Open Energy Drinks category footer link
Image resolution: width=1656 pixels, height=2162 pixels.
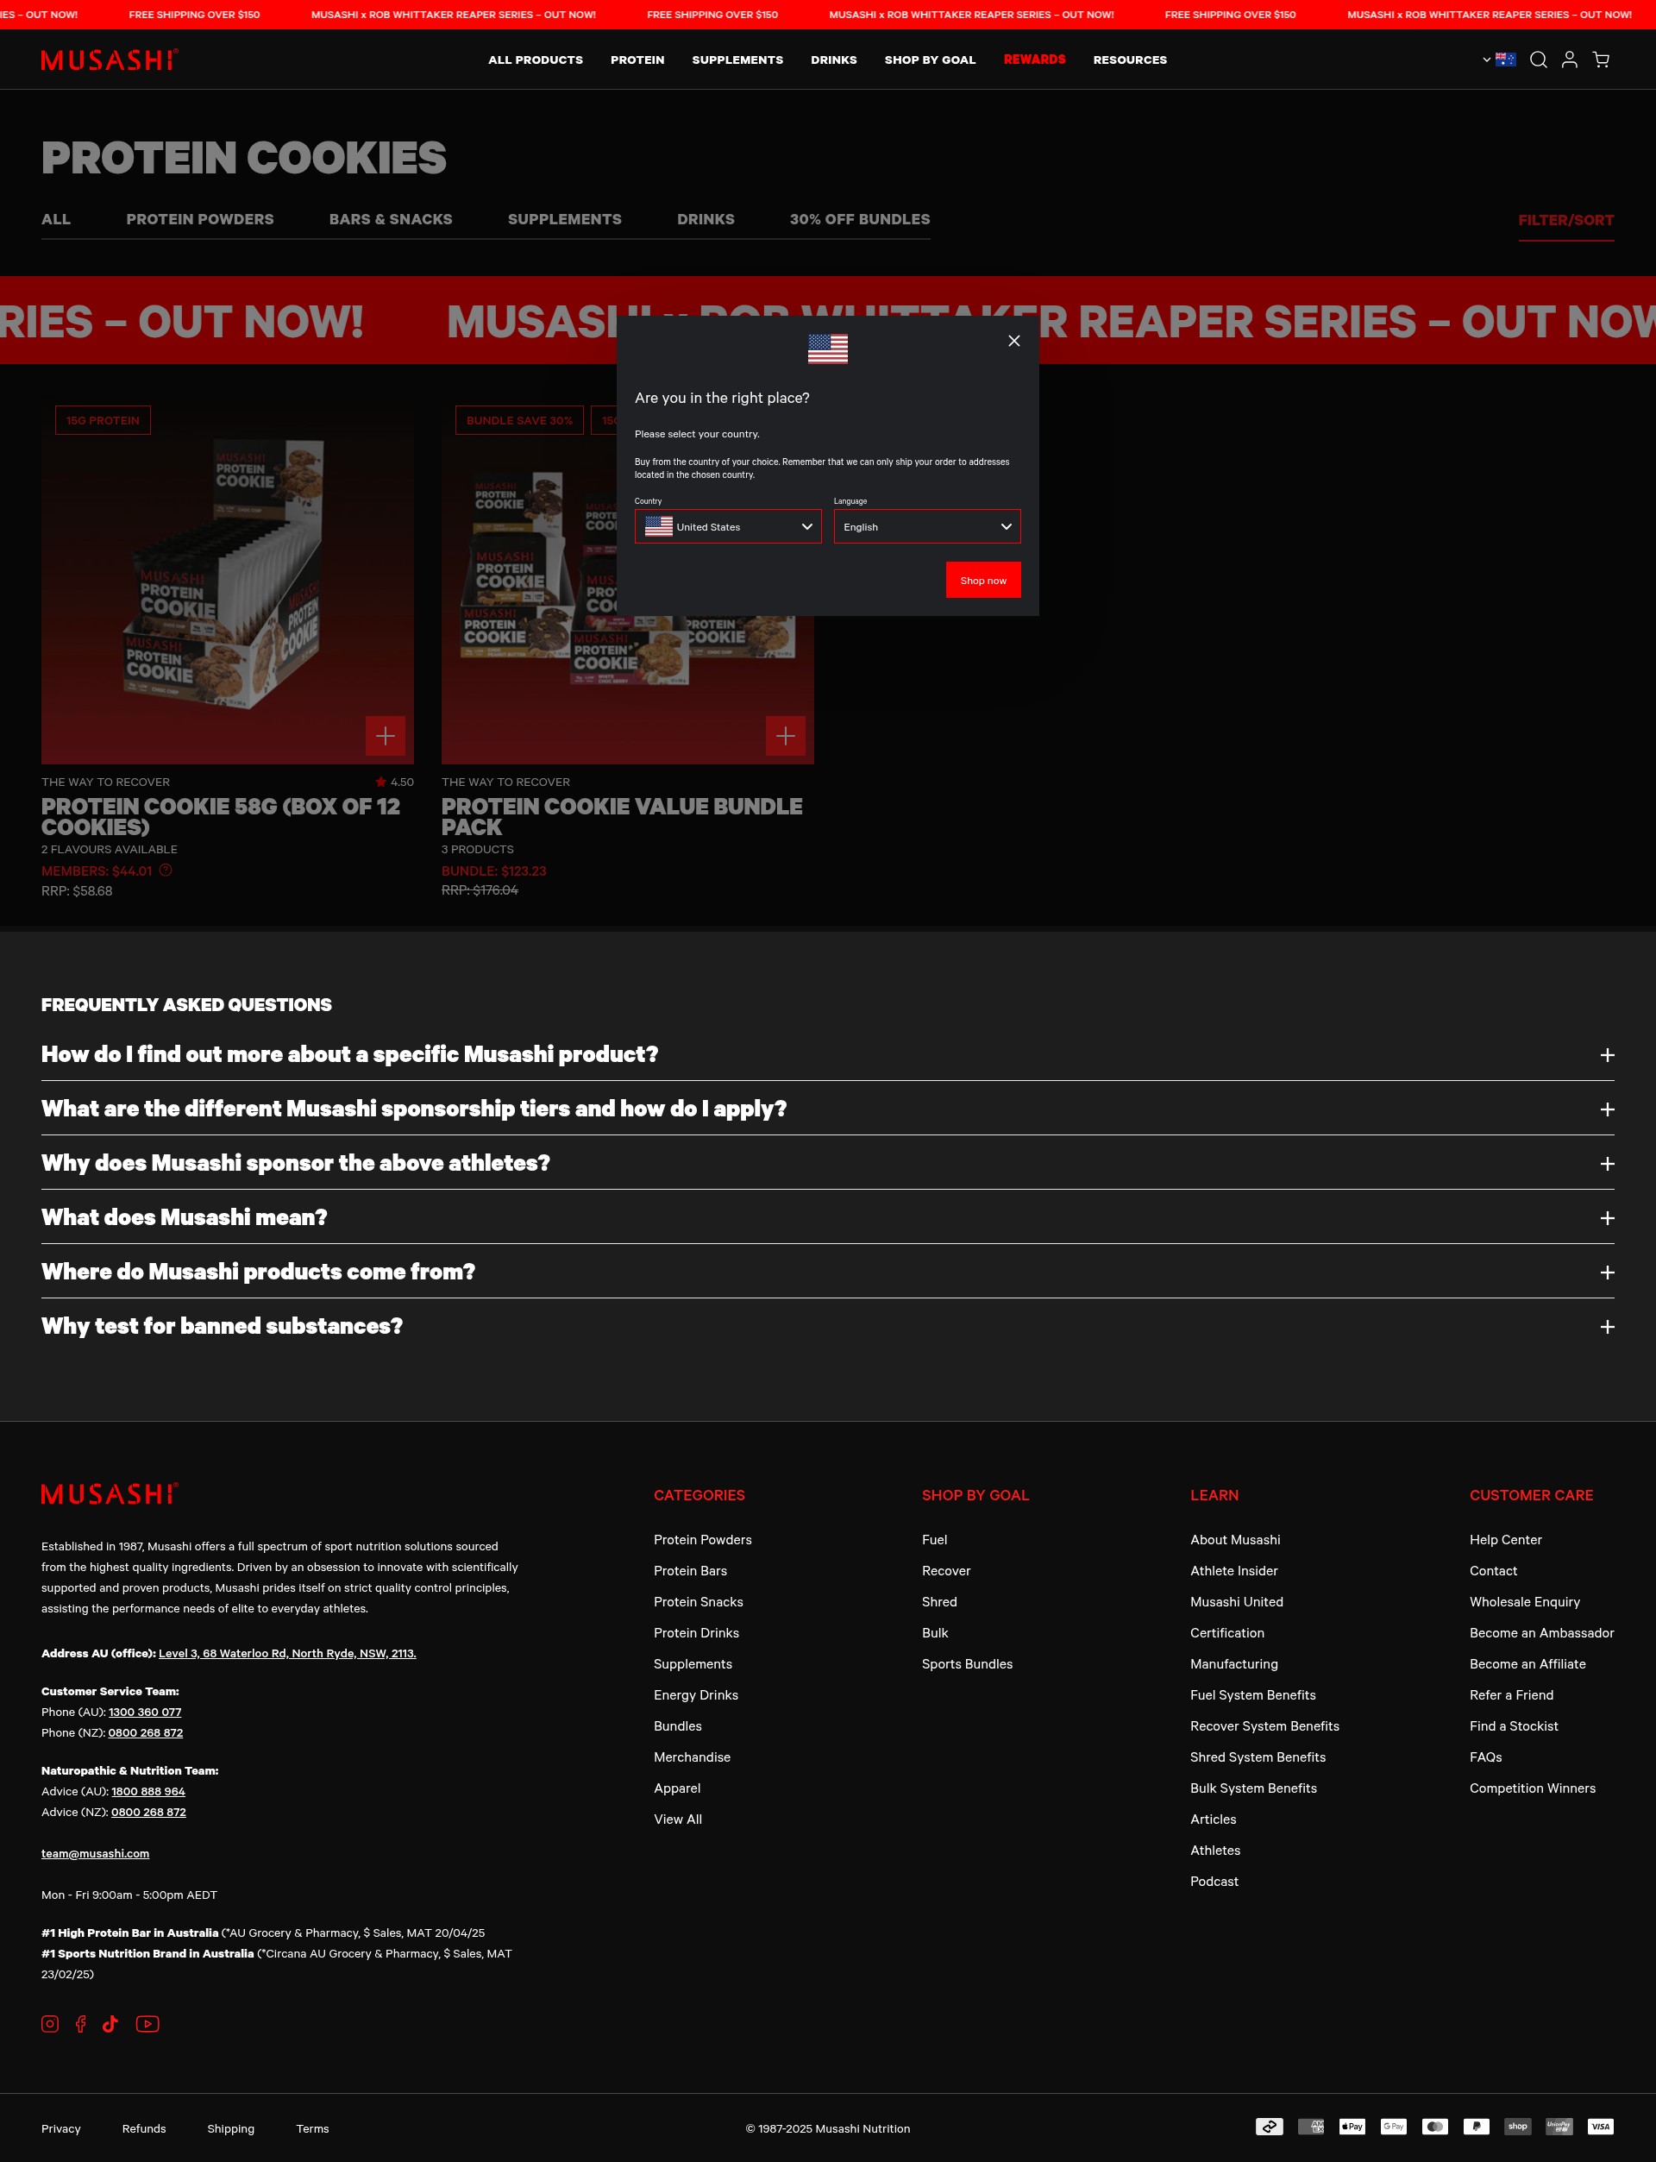coord(696,1694)
